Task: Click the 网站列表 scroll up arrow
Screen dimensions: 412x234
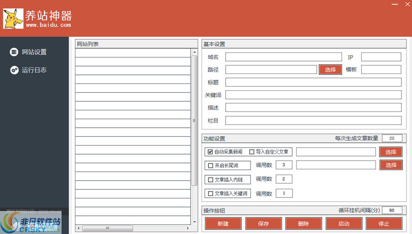Action: 195,52
